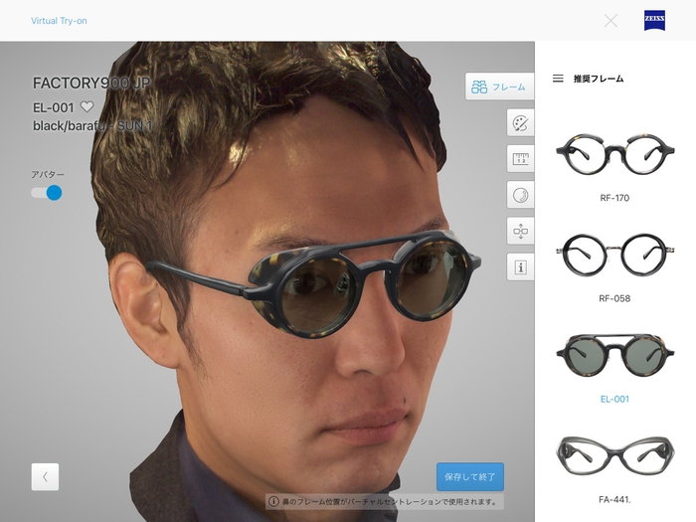Open the lens tint options icon
The width and height of the screenshot is (696, 522).
[x=520, y=194]
